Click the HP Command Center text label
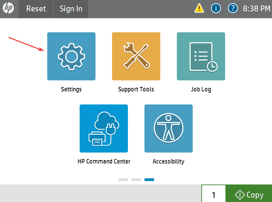This screenshot has width=272, height=202. click(x=104, y=161)
